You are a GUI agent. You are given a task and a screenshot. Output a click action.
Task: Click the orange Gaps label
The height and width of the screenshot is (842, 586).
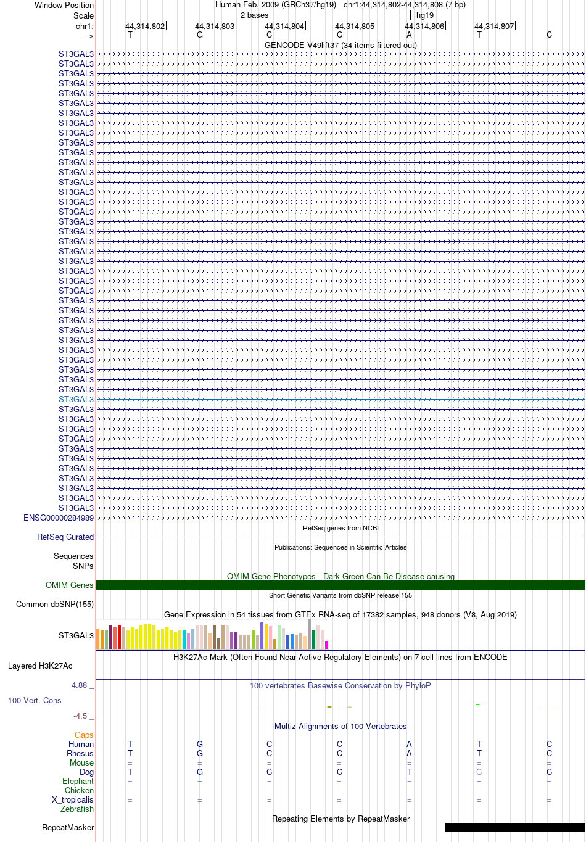coord(84,735)
